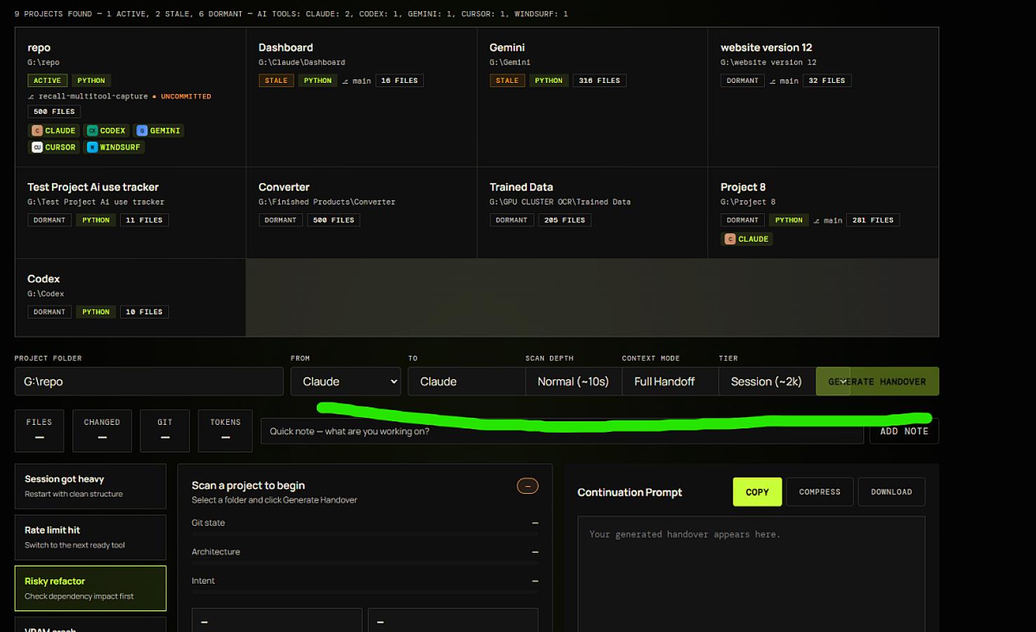
Task: Select the Risky refactor scenario
Action: click(91, 588)
